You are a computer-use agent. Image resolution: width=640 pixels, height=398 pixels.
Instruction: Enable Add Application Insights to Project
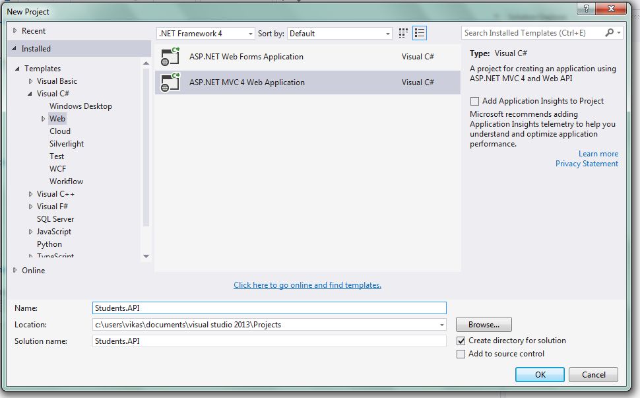(x=473, y=100)
